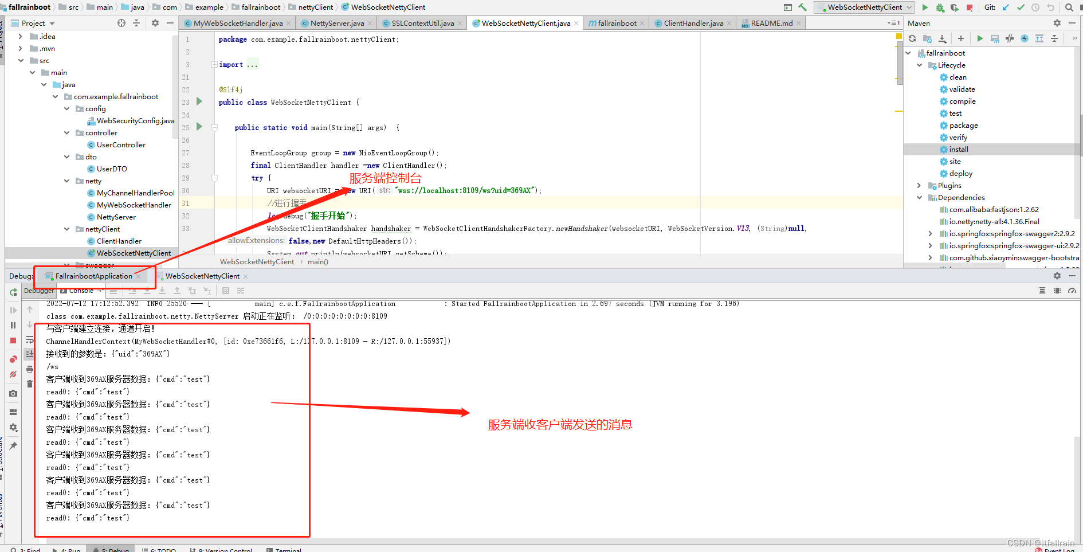Expand the .idea folder
1083x552 pixels.
point(21,36)
